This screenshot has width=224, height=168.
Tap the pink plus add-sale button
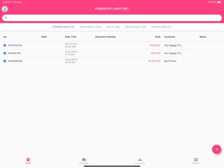216,149
